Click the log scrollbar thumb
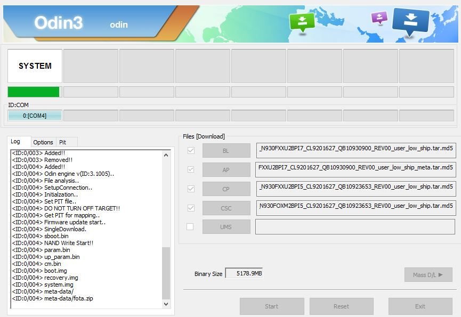Image resolution: width=461 pixels, height=317 pixels. 166,273
